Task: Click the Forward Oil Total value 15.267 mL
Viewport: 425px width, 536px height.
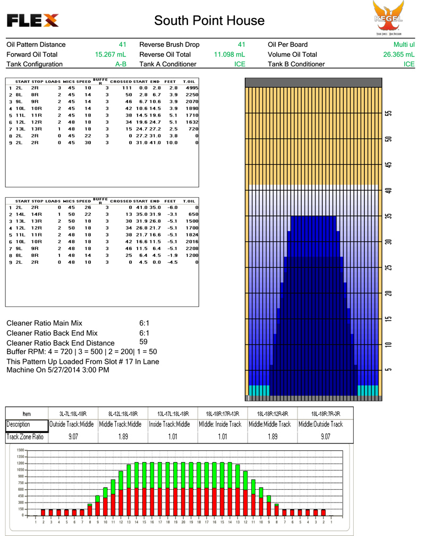Action: [110, 54]
